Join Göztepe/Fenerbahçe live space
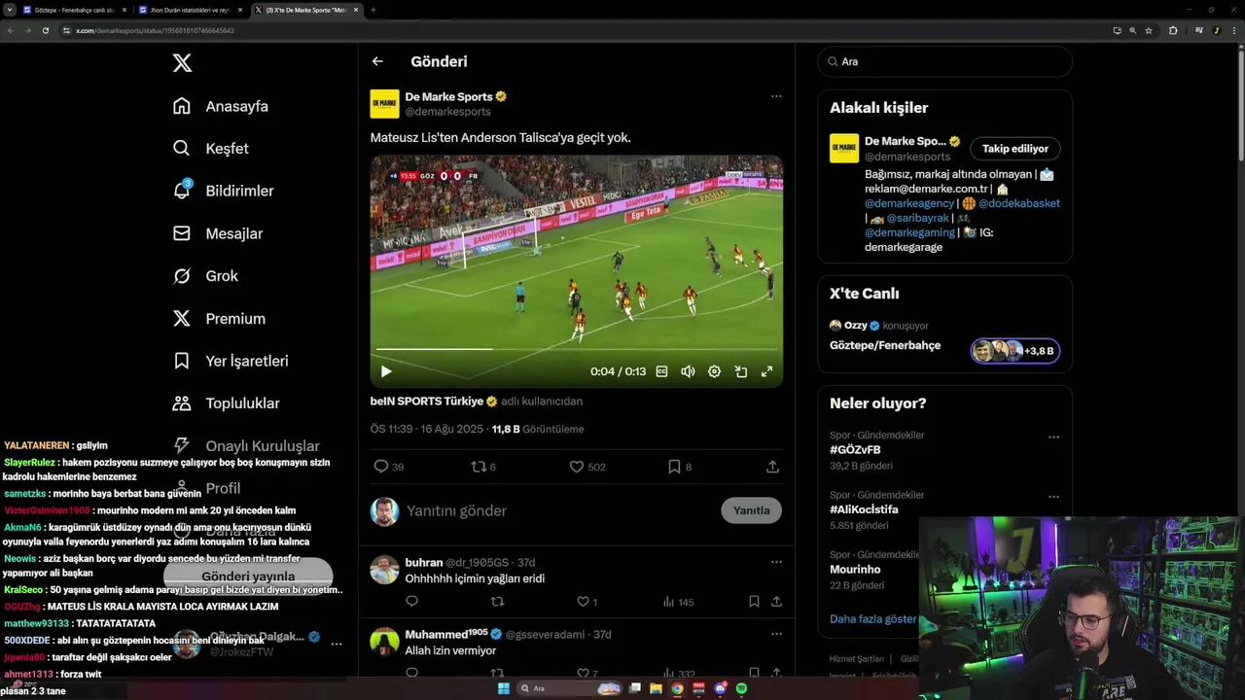Screen dimensions: 1245x700 point(884,345)
